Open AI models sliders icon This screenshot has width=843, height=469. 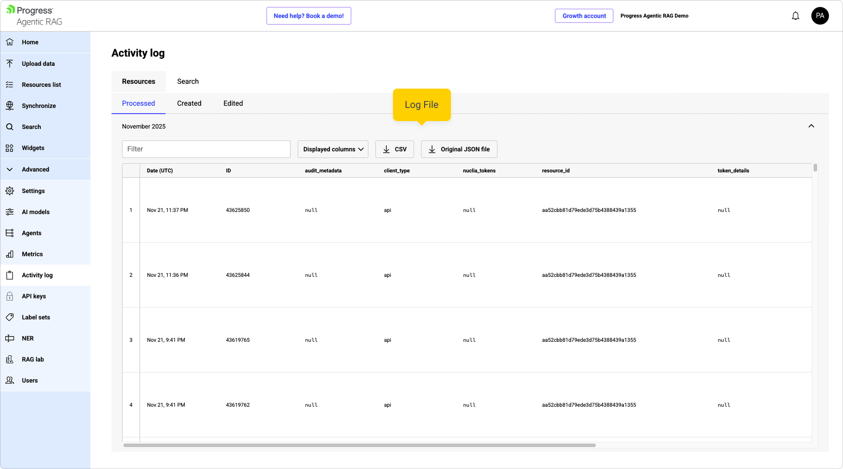click(10, 212)
